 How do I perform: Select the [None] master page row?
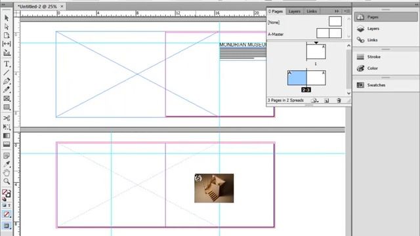click(306, 22)
